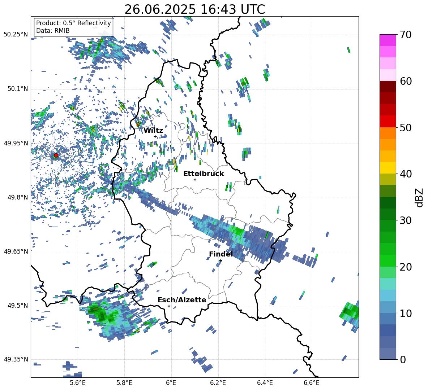This screenshot has width=428, height=390.
Task: Click the 6.4°E longitude label
Action: [265, 383]
